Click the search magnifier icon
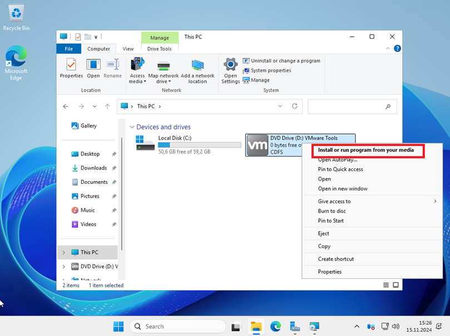This screenshot has height=336, width=450. pyautogui.click(x=388, y=107)
